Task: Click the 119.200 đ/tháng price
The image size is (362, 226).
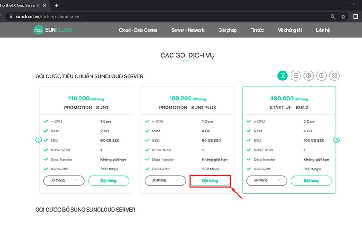Action: (x=86, y=99)
